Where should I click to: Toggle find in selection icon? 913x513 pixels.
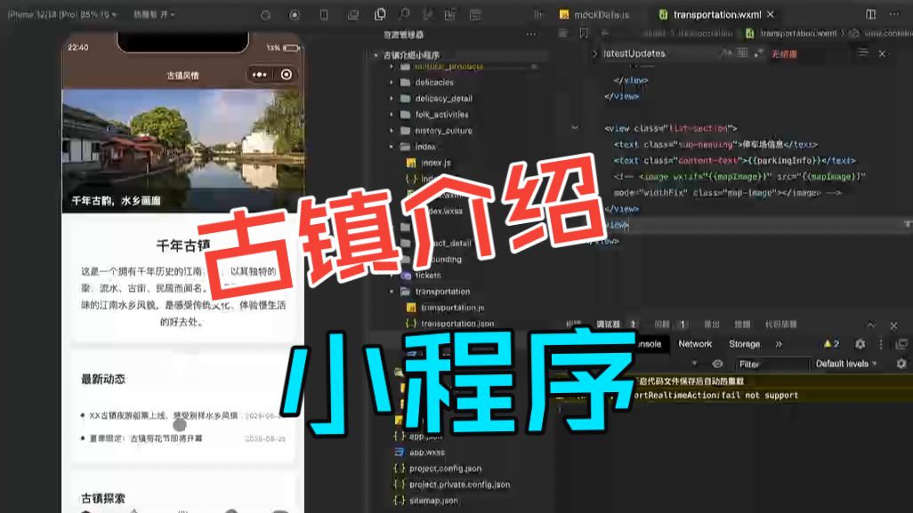click(x=862, y=53)
